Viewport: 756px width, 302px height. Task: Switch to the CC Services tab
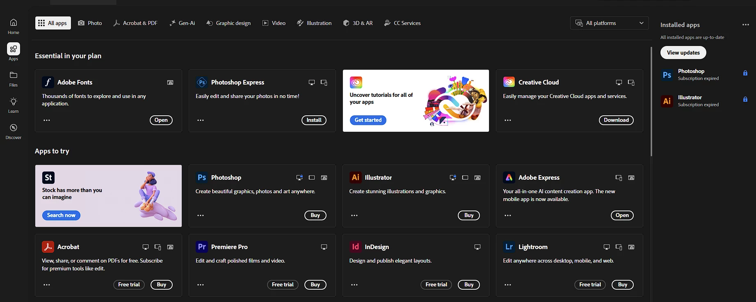click(x=402, y=23)
